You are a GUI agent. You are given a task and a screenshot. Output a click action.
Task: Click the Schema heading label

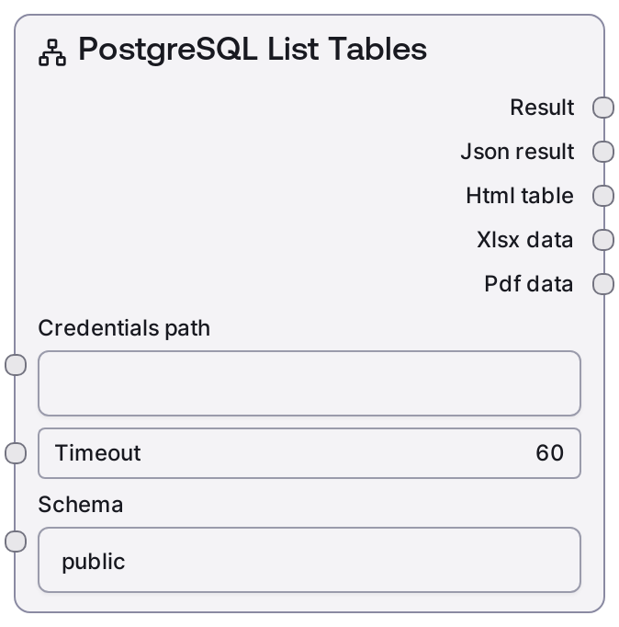pos(81,505)
